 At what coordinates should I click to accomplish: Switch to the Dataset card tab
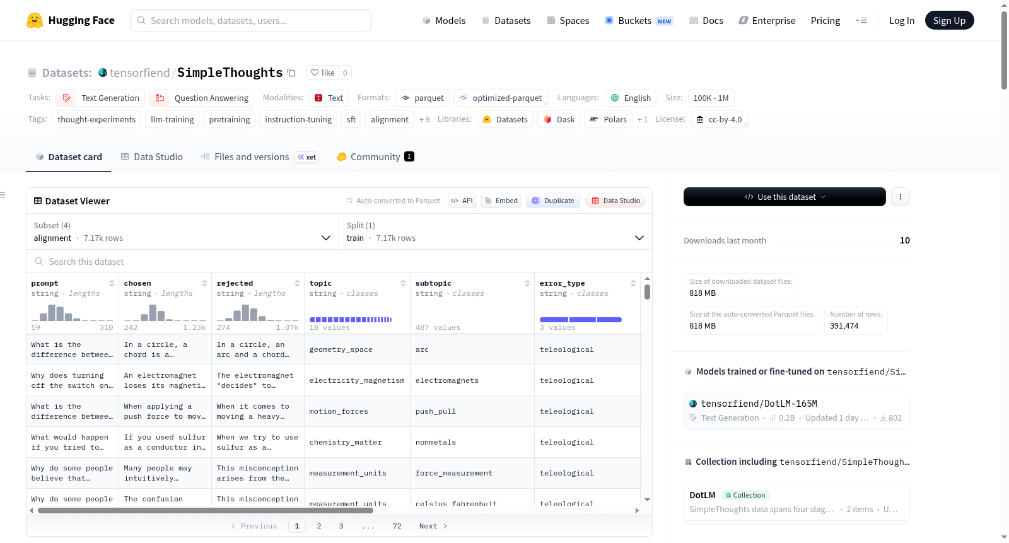point(69,156)
